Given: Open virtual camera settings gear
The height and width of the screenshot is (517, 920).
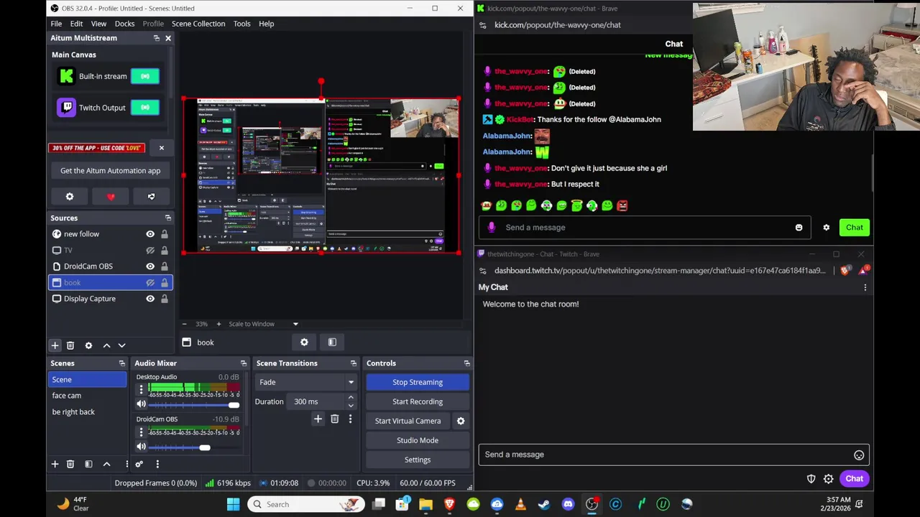Looking at the screenshot, I should pos(461,421).
